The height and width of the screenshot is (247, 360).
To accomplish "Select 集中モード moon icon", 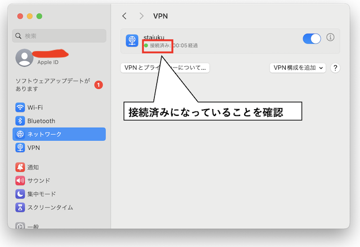I will (20, 194).
